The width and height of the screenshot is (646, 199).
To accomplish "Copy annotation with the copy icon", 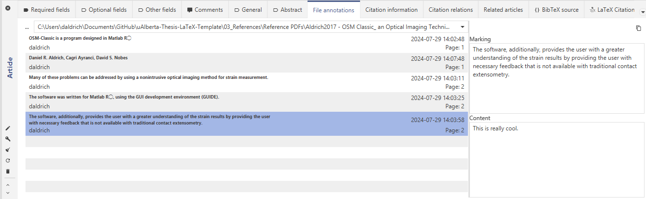I will (x=638, y=28).
